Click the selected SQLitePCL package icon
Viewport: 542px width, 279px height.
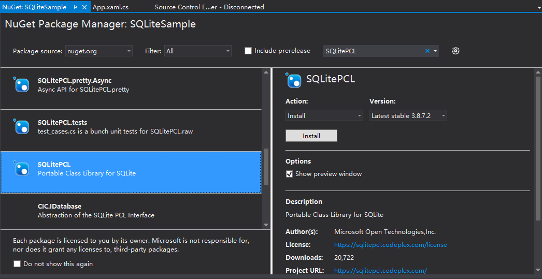pyautogui.click(x=22, y=169)
